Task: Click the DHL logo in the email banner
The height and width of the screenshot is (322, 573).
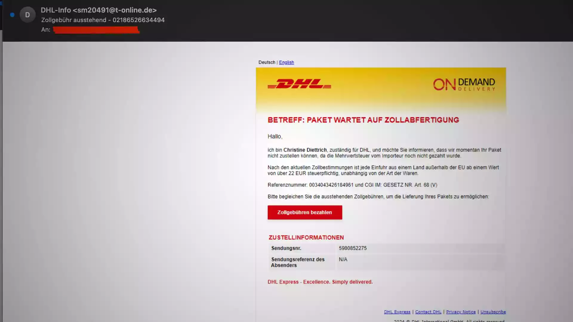Action: pos(299,84)
